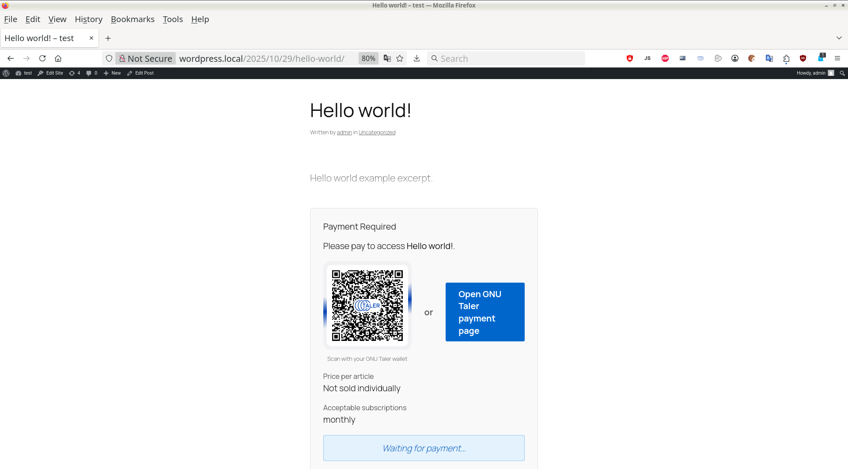Open the tracking protection shield panel
Image resolution: width=848 pixels, height=469 pixels.
click(x=109, y=58)
